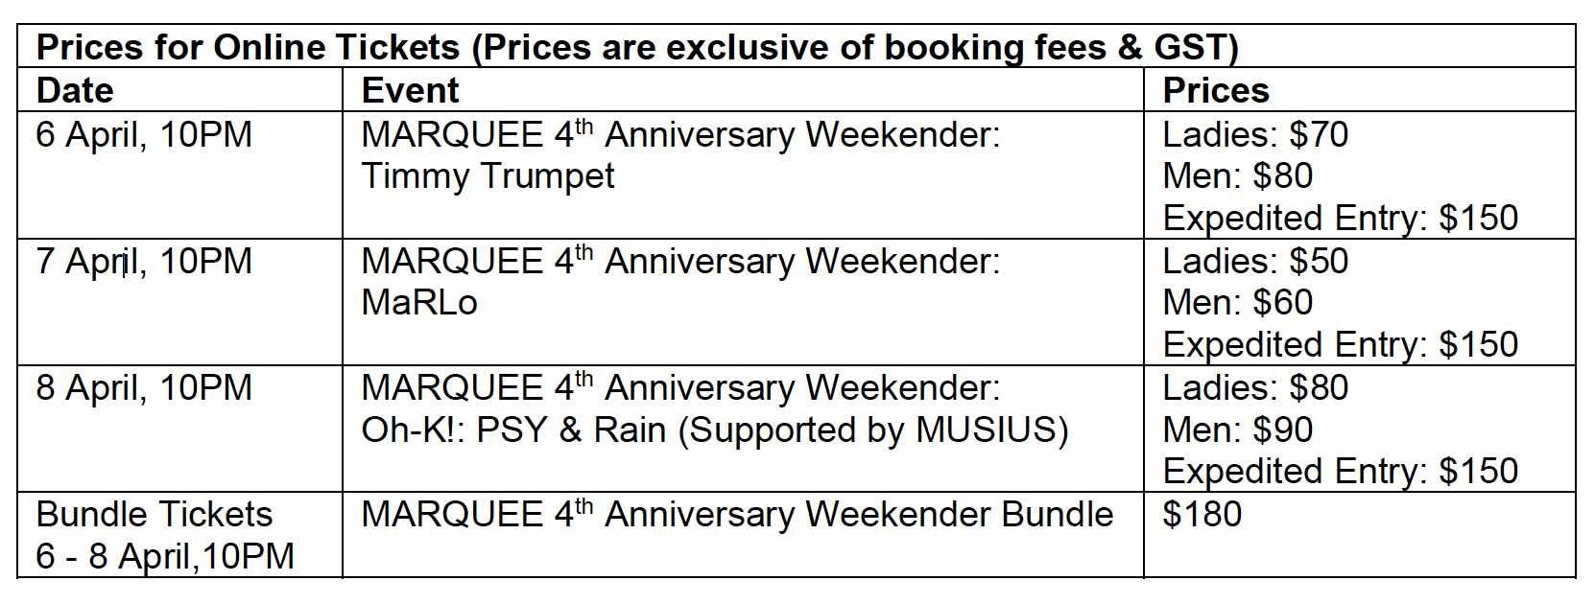Viewport: 1595px width, 604px height.
Task: Select the 'MaRLo' event name
Action: (x=419, y=303)
